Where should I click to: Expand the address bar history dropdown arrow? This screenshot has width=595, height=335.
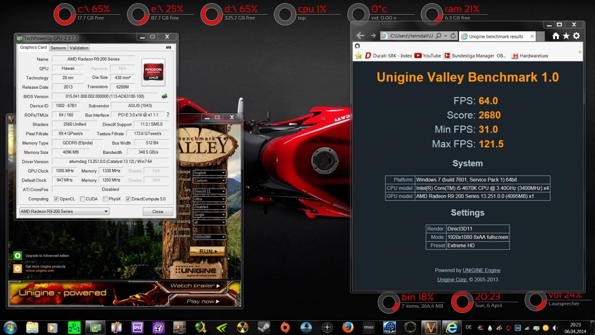coord(445,36)
